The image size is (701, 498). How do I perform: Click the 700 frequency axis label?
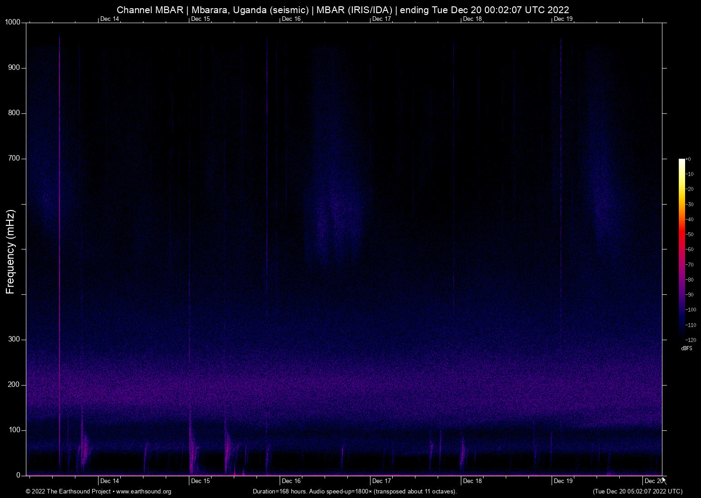coord(15,158)
